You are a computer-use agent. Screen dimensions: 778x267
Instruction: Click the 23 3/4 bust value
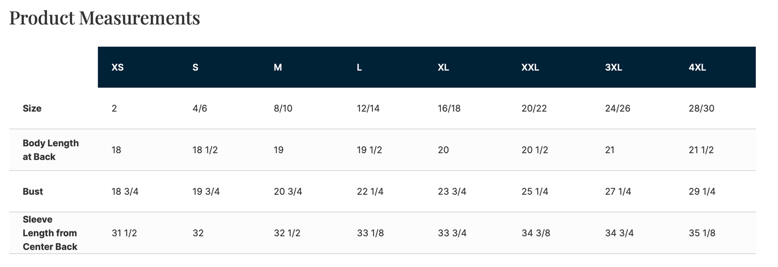click(452, 192)
